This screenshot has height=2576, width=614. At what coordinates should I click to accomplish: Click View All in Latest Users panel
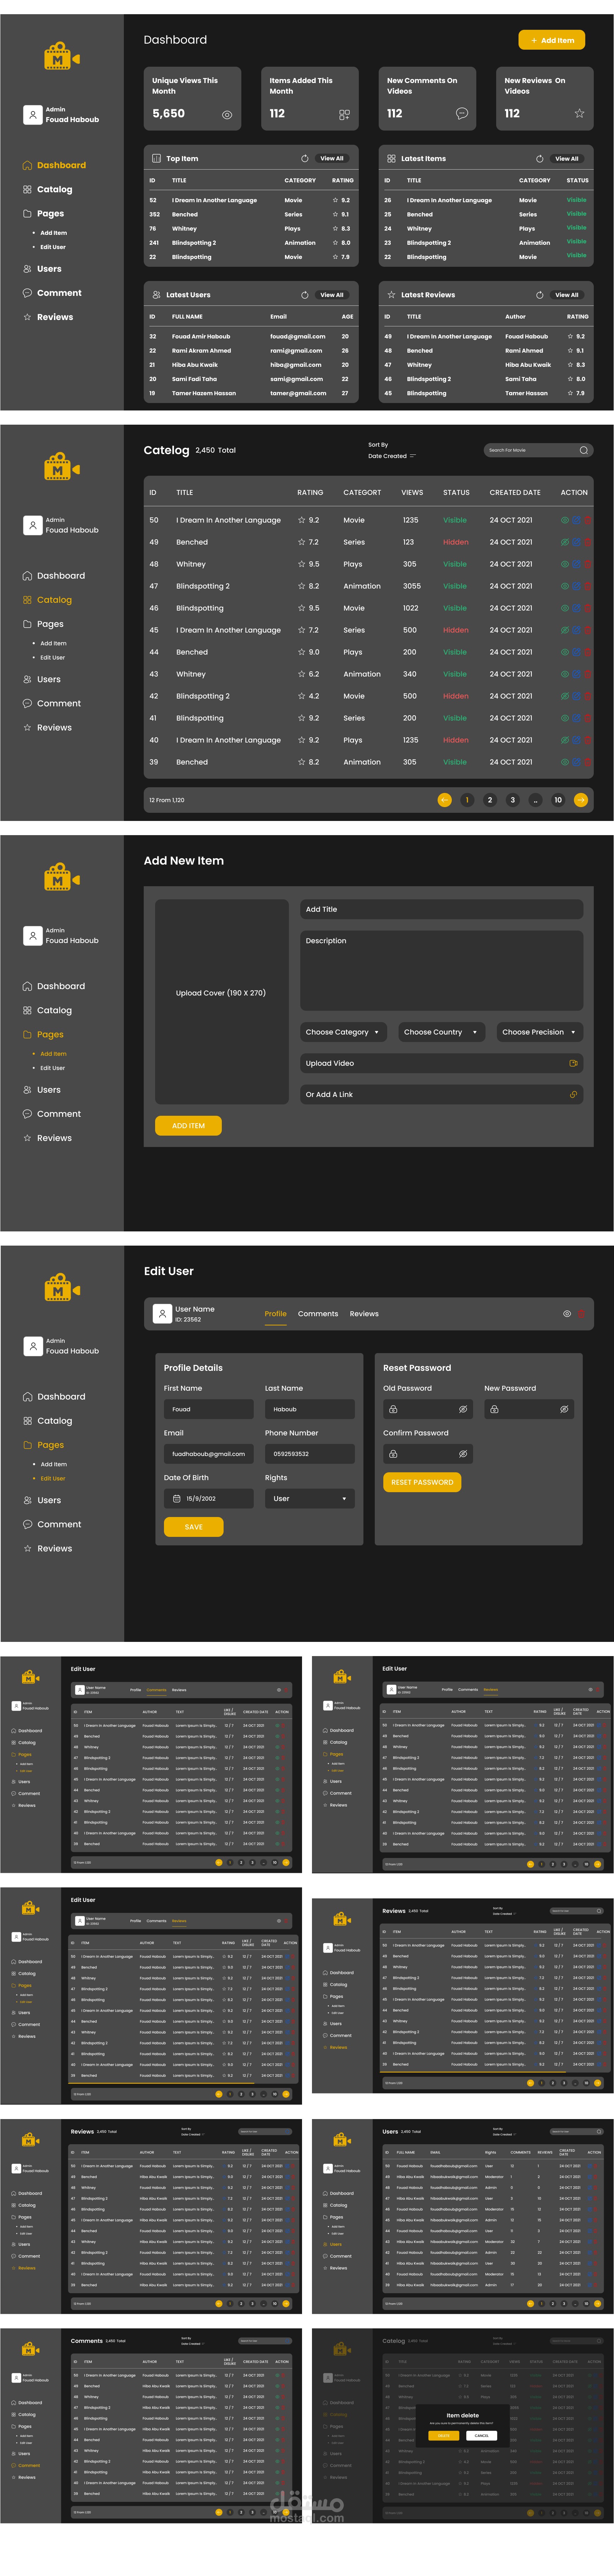coord(332,295)
